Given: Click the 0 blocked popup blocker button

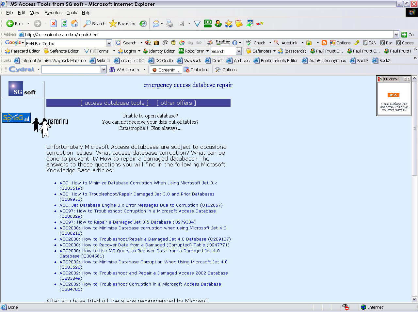Looking at the screenshot, I should [196, 70].
